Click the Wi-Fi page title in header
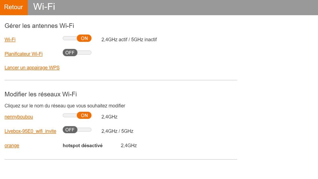 (x=44, y=7)
